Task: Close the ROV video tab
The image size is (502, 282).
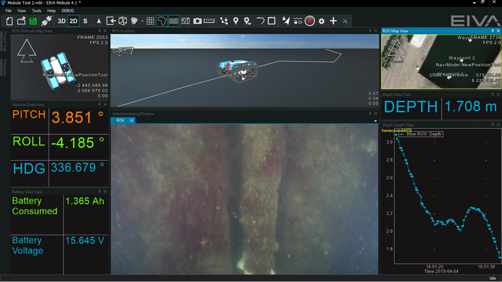Action: click(132, 121)
